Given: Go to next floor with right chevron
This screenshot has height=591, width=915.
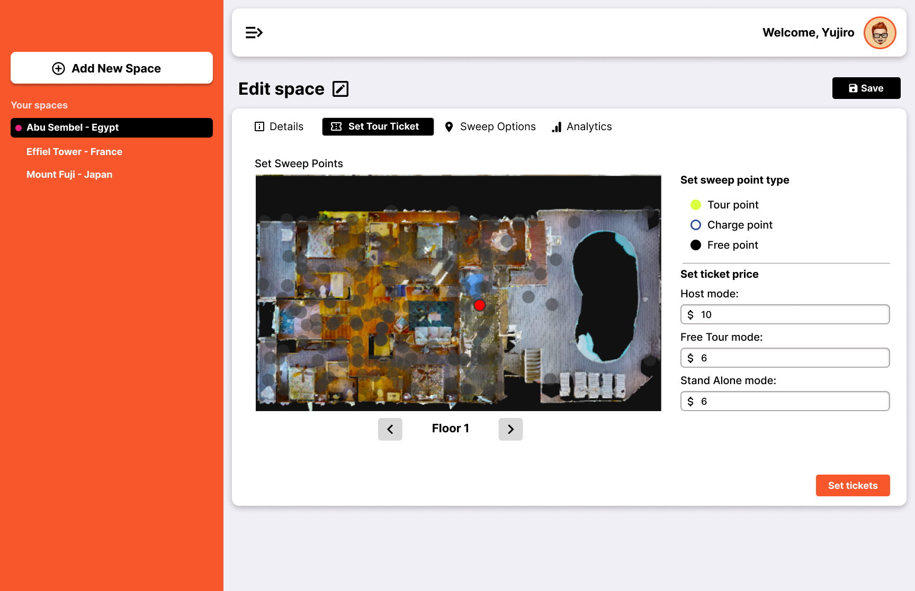Looking at the screenshot, I should (x=510, y=429).
